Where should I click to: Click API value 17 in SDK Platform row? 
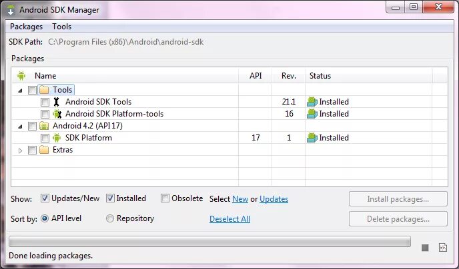point(256,138)
